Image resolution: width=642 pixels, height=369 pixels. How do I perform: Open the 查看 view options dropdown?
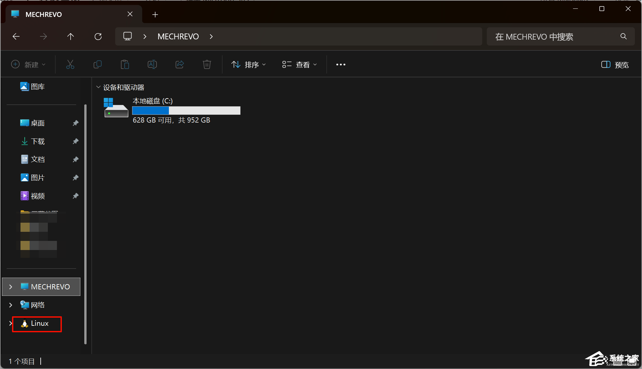click(x=299, y=64)
